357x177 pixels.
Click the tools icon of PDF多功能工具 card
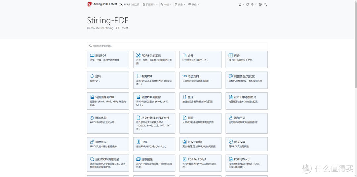coord(138,55)
